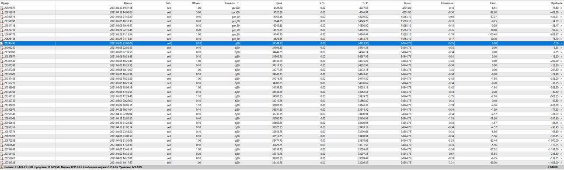Close the position showing profit -73.60
Screen dimensions: 564x170
coord(562,8)
